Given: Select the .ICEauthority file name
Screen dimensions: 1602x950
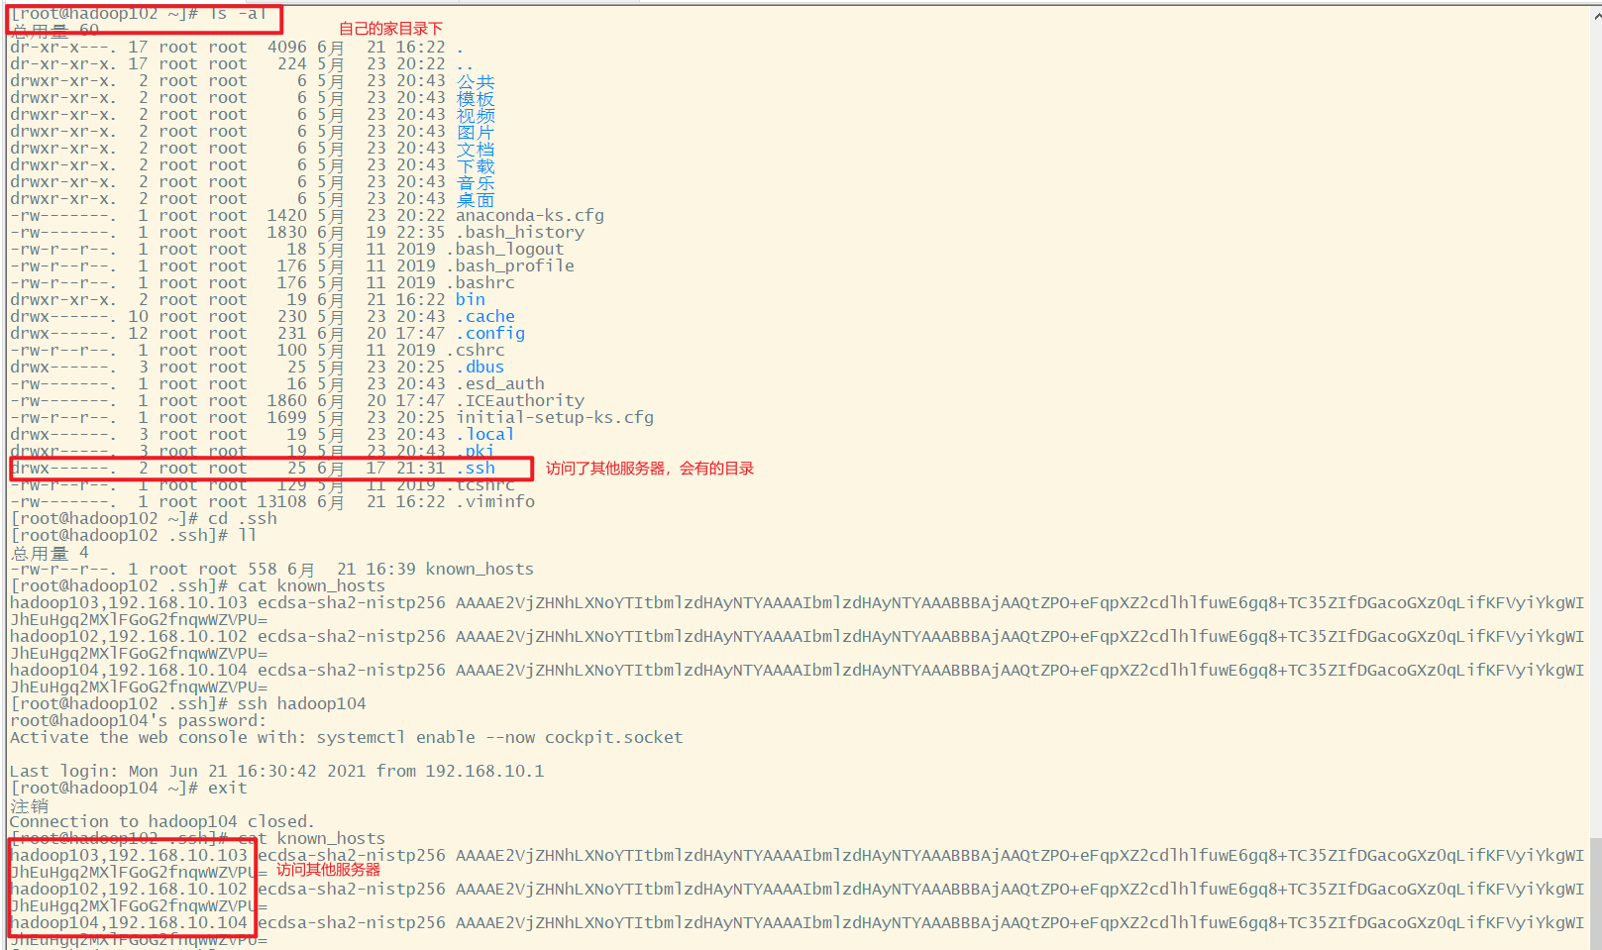Looking at the screenshot, I should 520,400.
